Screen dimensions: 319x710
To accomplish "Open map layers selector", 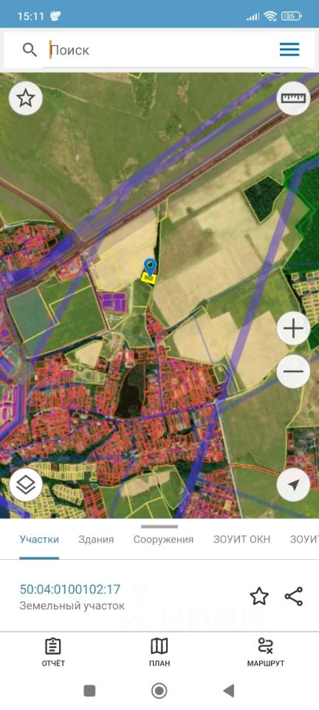I will tap(26, 485).
